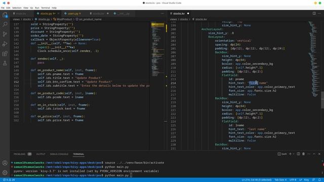Open the Testing flask view
The width and height of the screenshot is (324, 182).
tap(5, 63)
